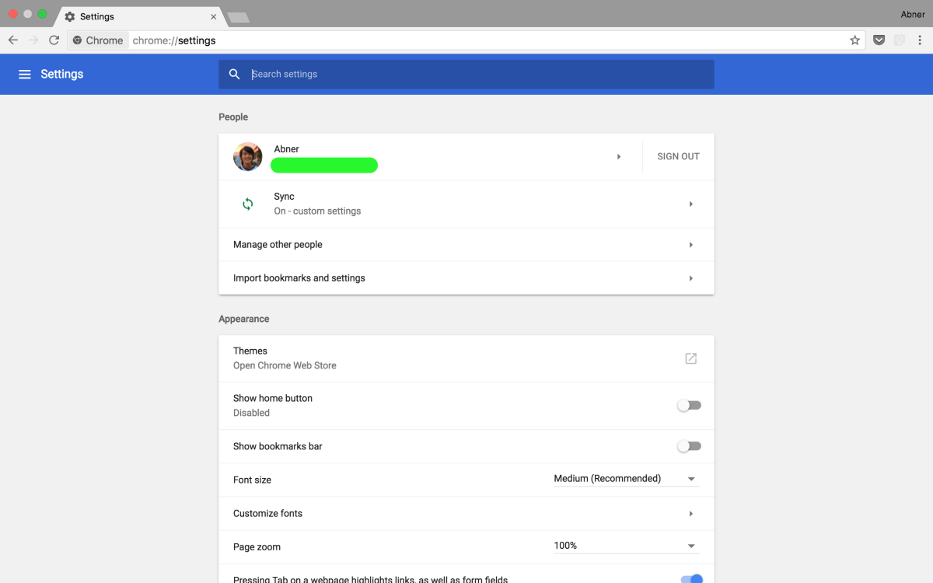Image resolution: width=933 pixels, height=583 pixels.
Task: Reload the current page
Action: 54,40
